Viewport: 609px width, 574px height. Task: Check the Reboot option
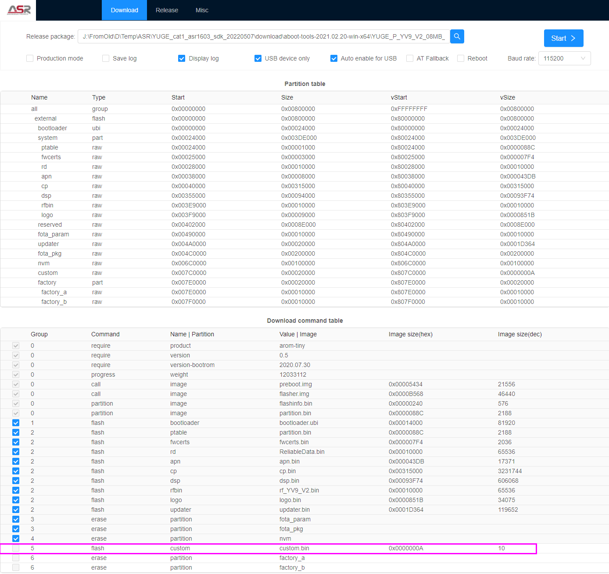(461, 58)
